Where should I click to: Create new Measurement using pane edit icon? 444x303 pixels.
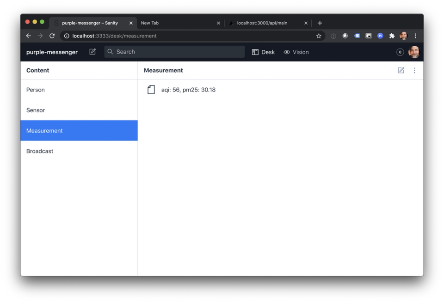coord(401,70)
